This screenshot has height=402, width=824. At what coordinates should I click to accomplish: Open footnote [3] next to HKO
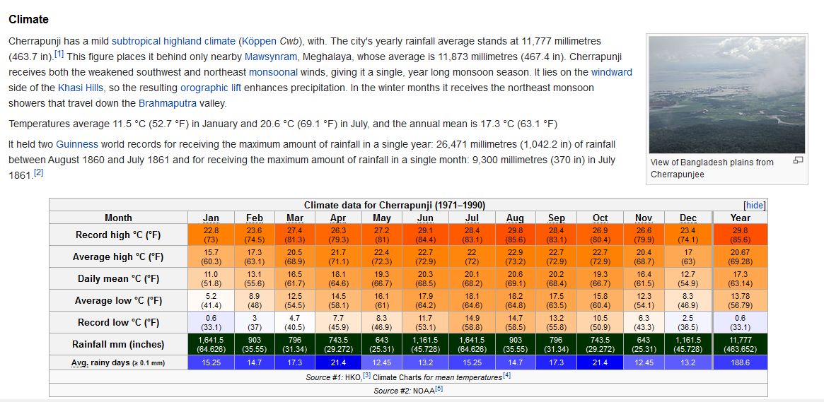[x=367, y=374]
